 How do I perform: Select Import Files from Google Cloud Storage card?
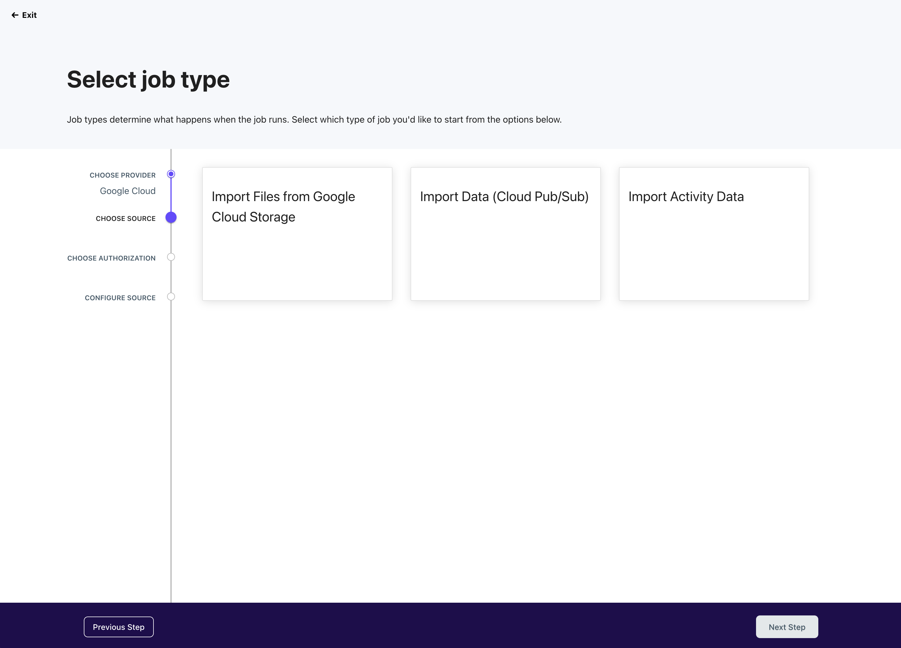point(283,206)
